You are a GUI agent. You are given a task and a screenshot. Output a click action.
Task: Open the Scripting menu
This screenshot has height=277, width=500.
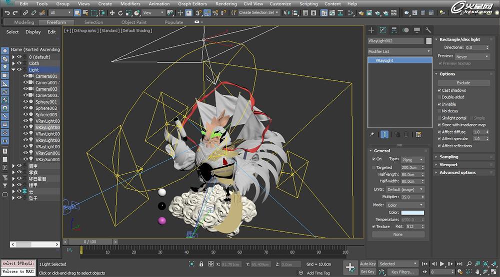pos(308,4)
